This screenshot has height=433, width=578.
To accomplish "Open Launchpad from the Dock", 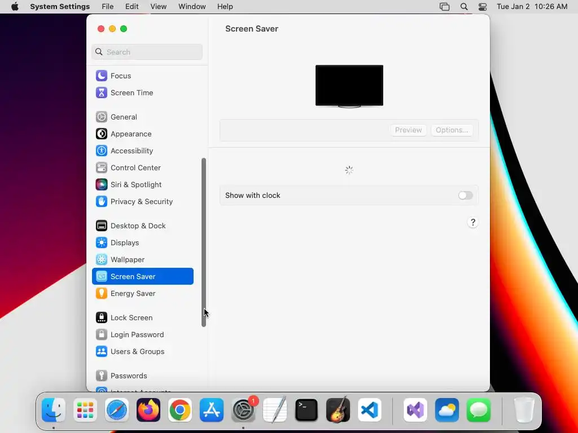I will coord(85,410).
